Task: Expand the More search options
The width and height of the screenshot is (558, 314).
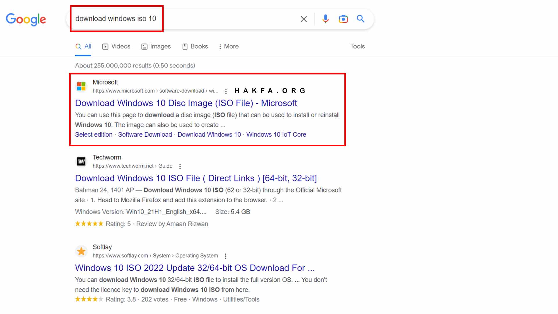Action: coord(228,47)
